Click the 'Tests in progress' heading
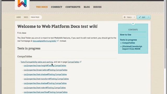The image size is (167, 94). coord(29,48)
